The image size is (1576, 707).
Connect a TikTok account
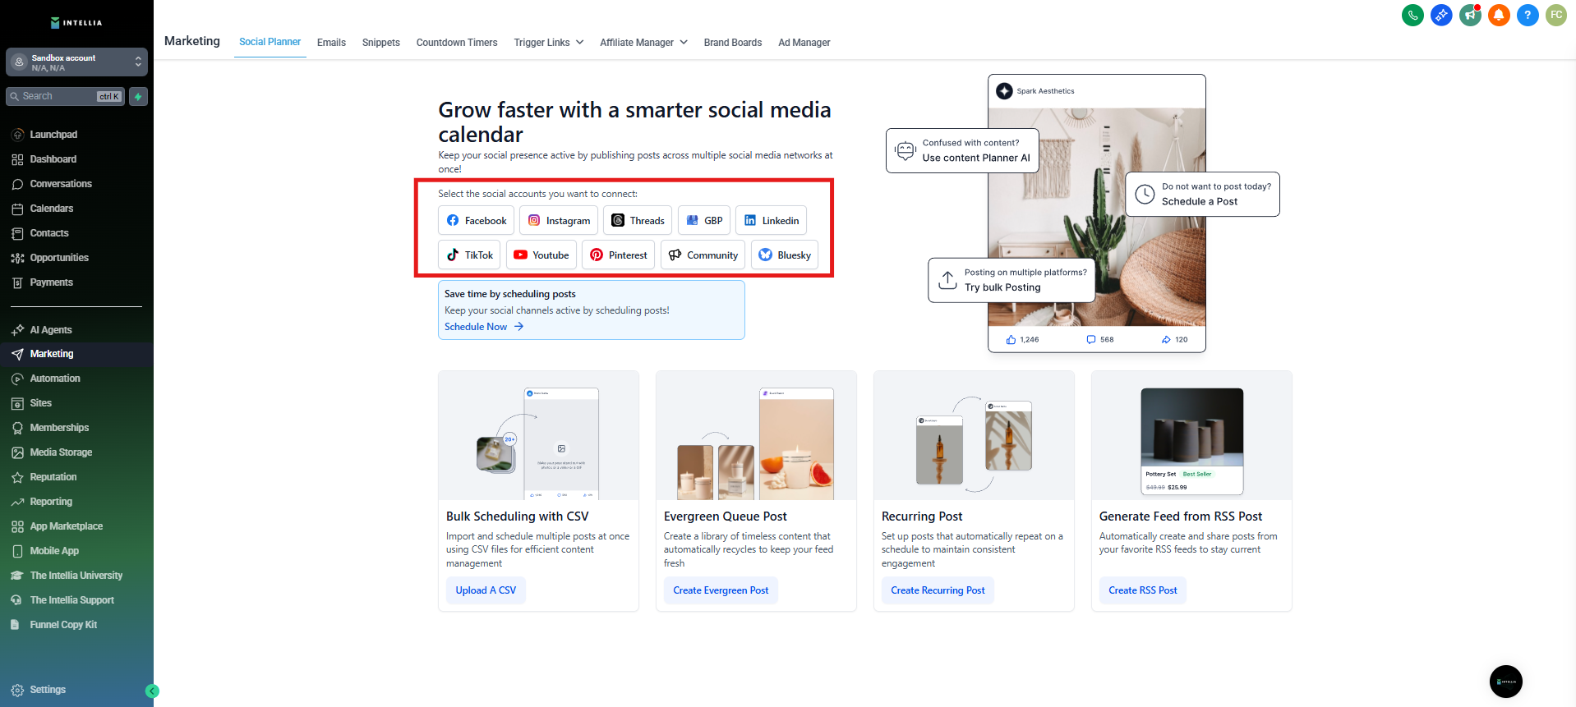470,255
